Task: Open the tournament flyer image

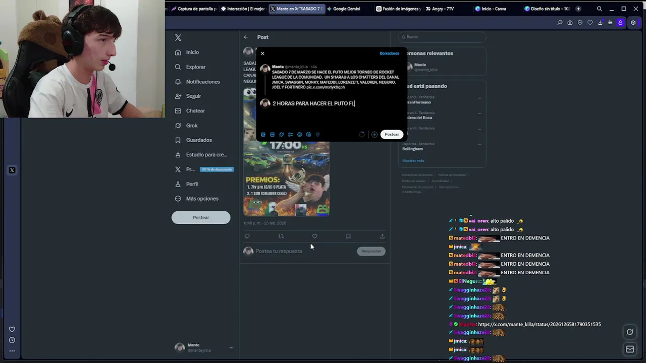Action: coord(287,178)
